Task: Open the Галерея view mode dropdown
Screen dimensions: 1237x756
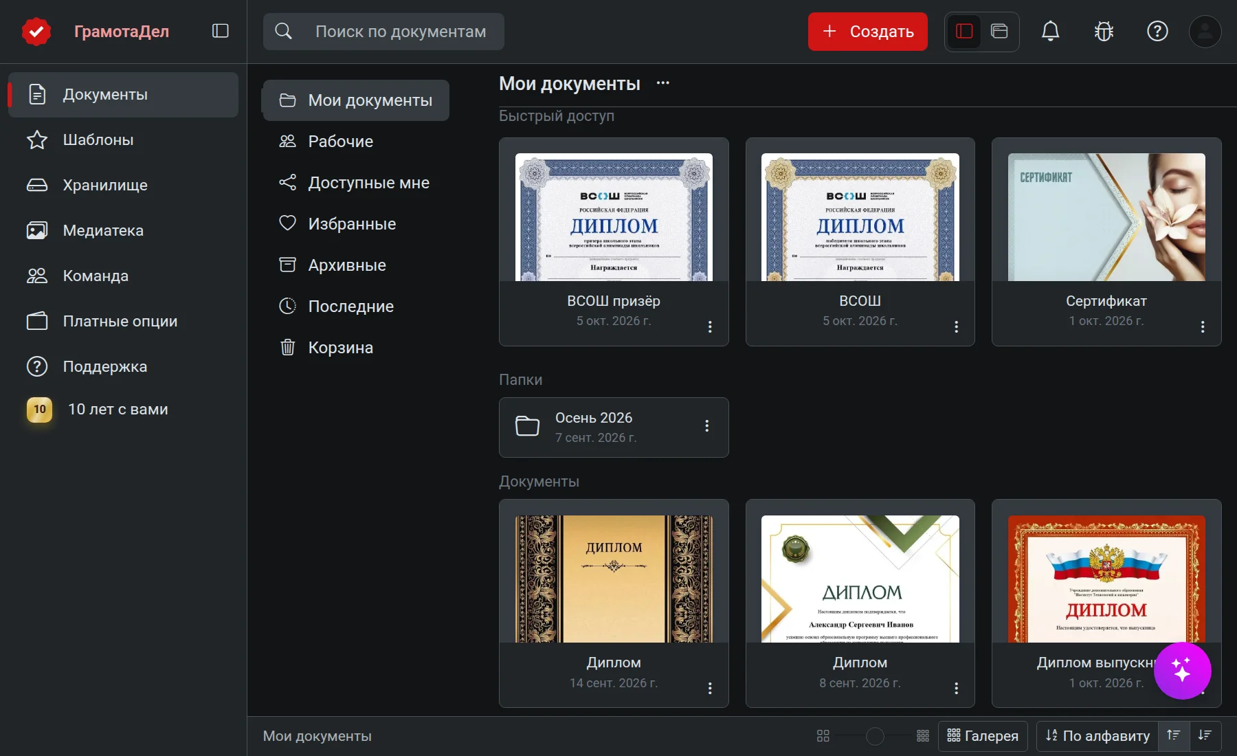Action: 983,735
